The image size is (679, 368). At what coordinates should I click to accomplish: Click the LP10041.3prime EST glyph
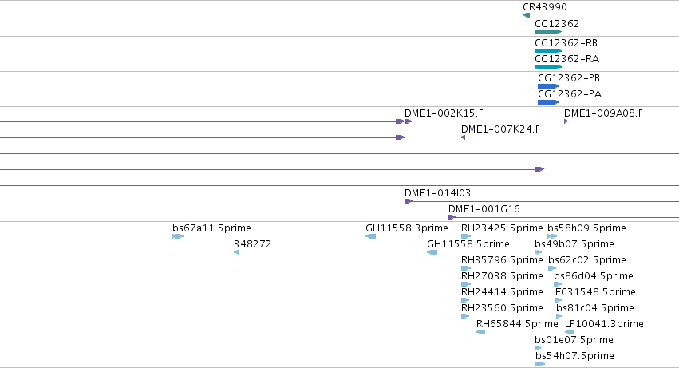(570, 332)
